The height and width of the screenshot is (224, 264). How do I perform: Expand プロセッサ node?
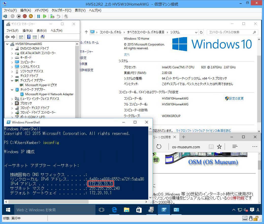pos(12,103)
